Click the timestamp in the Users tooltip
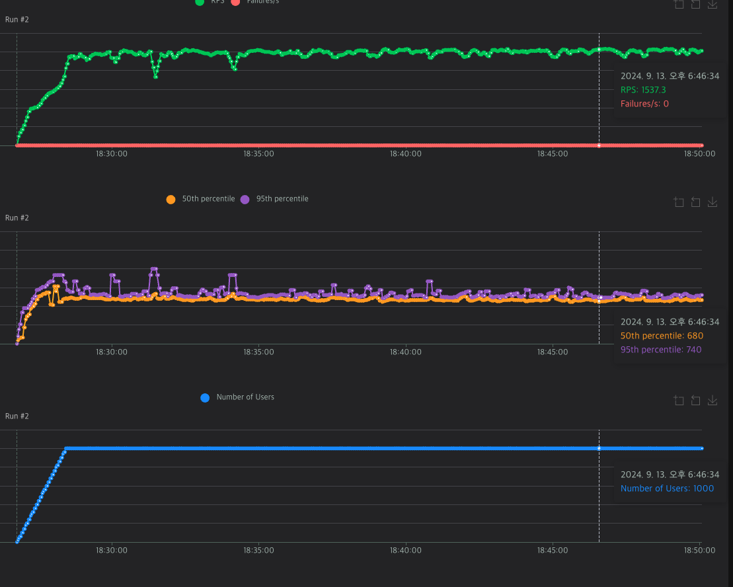The image size is (733, 587). coord(670,475)
